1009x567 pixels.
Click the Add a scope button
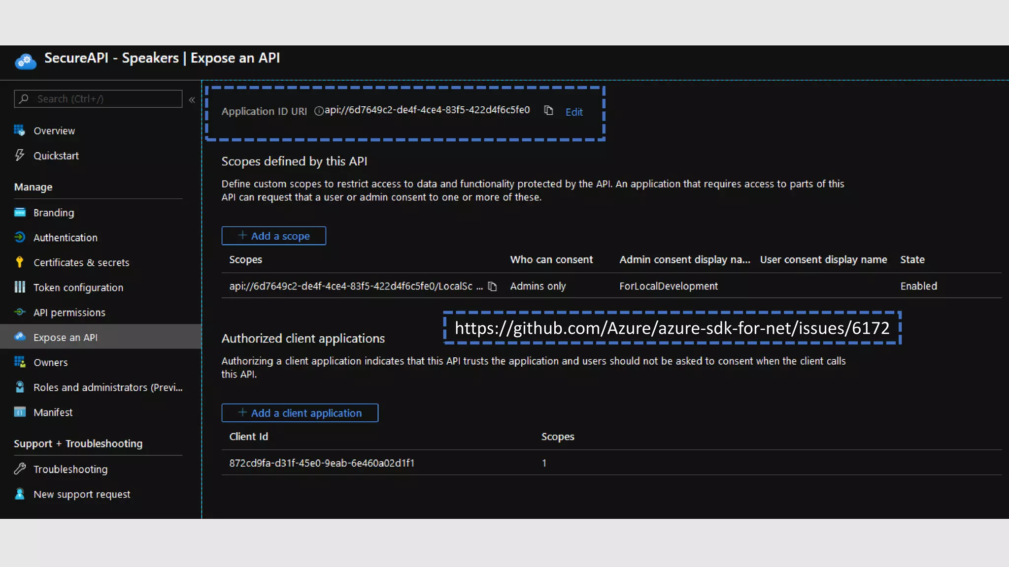click(273, 236)
